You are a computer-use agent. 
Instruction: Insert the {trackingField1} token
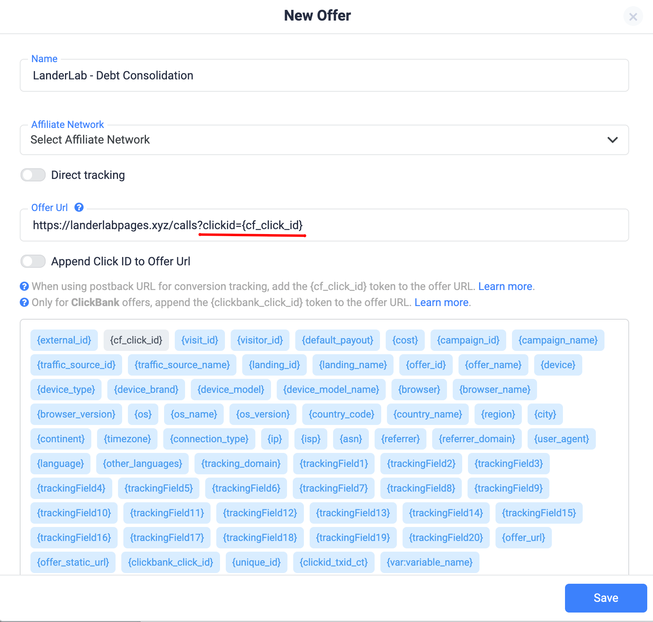[334, 464]
